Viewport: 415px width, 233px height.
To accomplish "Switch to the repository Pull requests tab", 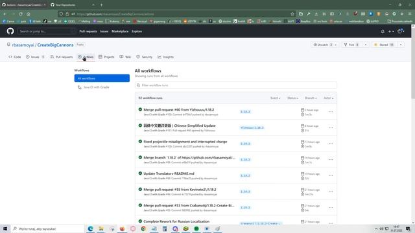I will click(62, 57).
